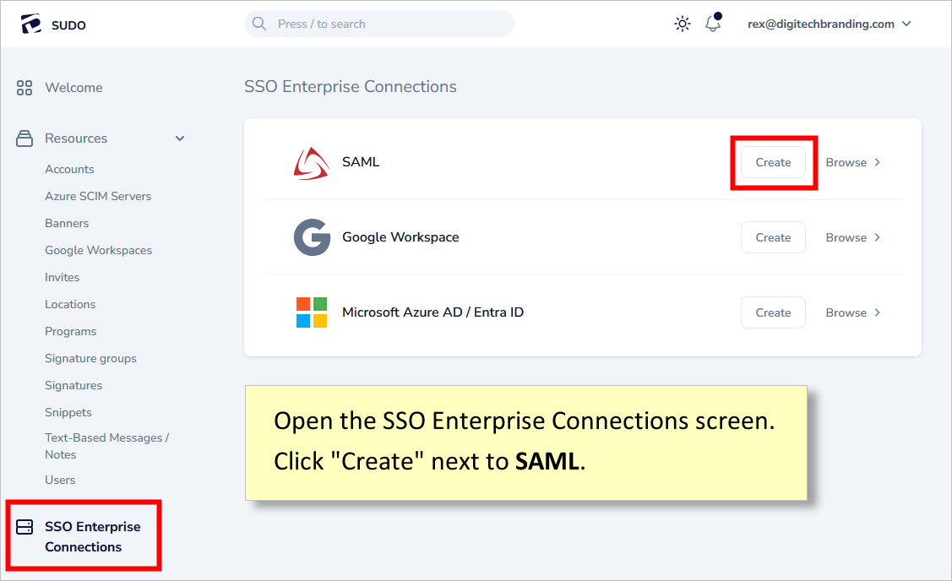The width and height of the screenshot is (952, 581).
Task: Open the rex@digitechbranding.com account dropdown
Action: [829, 24]
